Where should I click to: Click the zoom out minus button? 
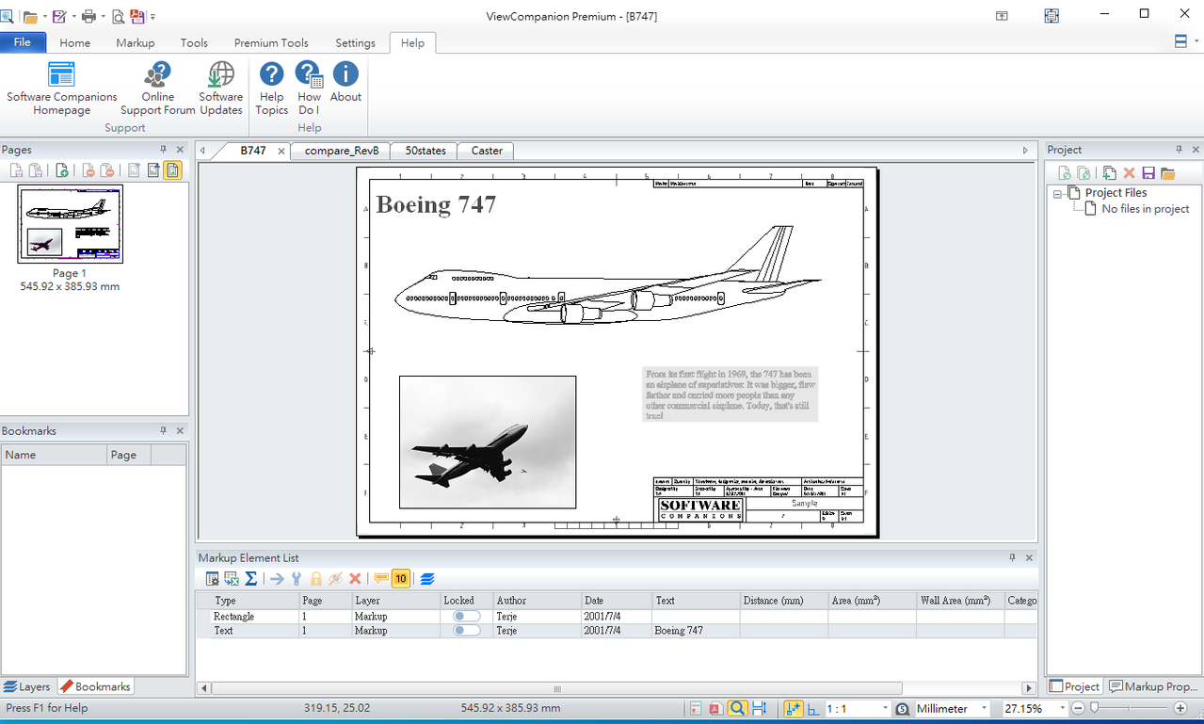coord(1079,708)
